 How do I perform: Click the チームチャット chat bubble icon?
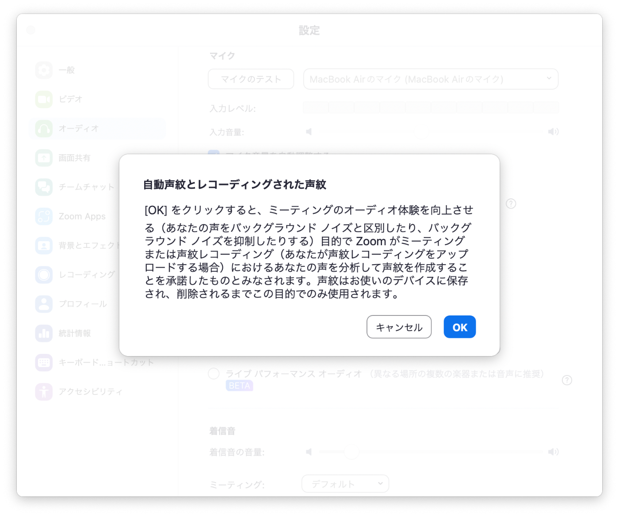(44, 187)
